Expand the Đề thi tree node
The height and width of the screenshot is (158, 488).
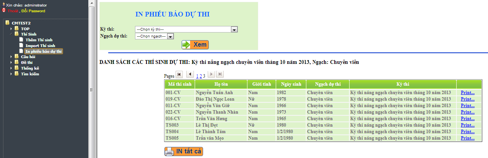(11, 62)
